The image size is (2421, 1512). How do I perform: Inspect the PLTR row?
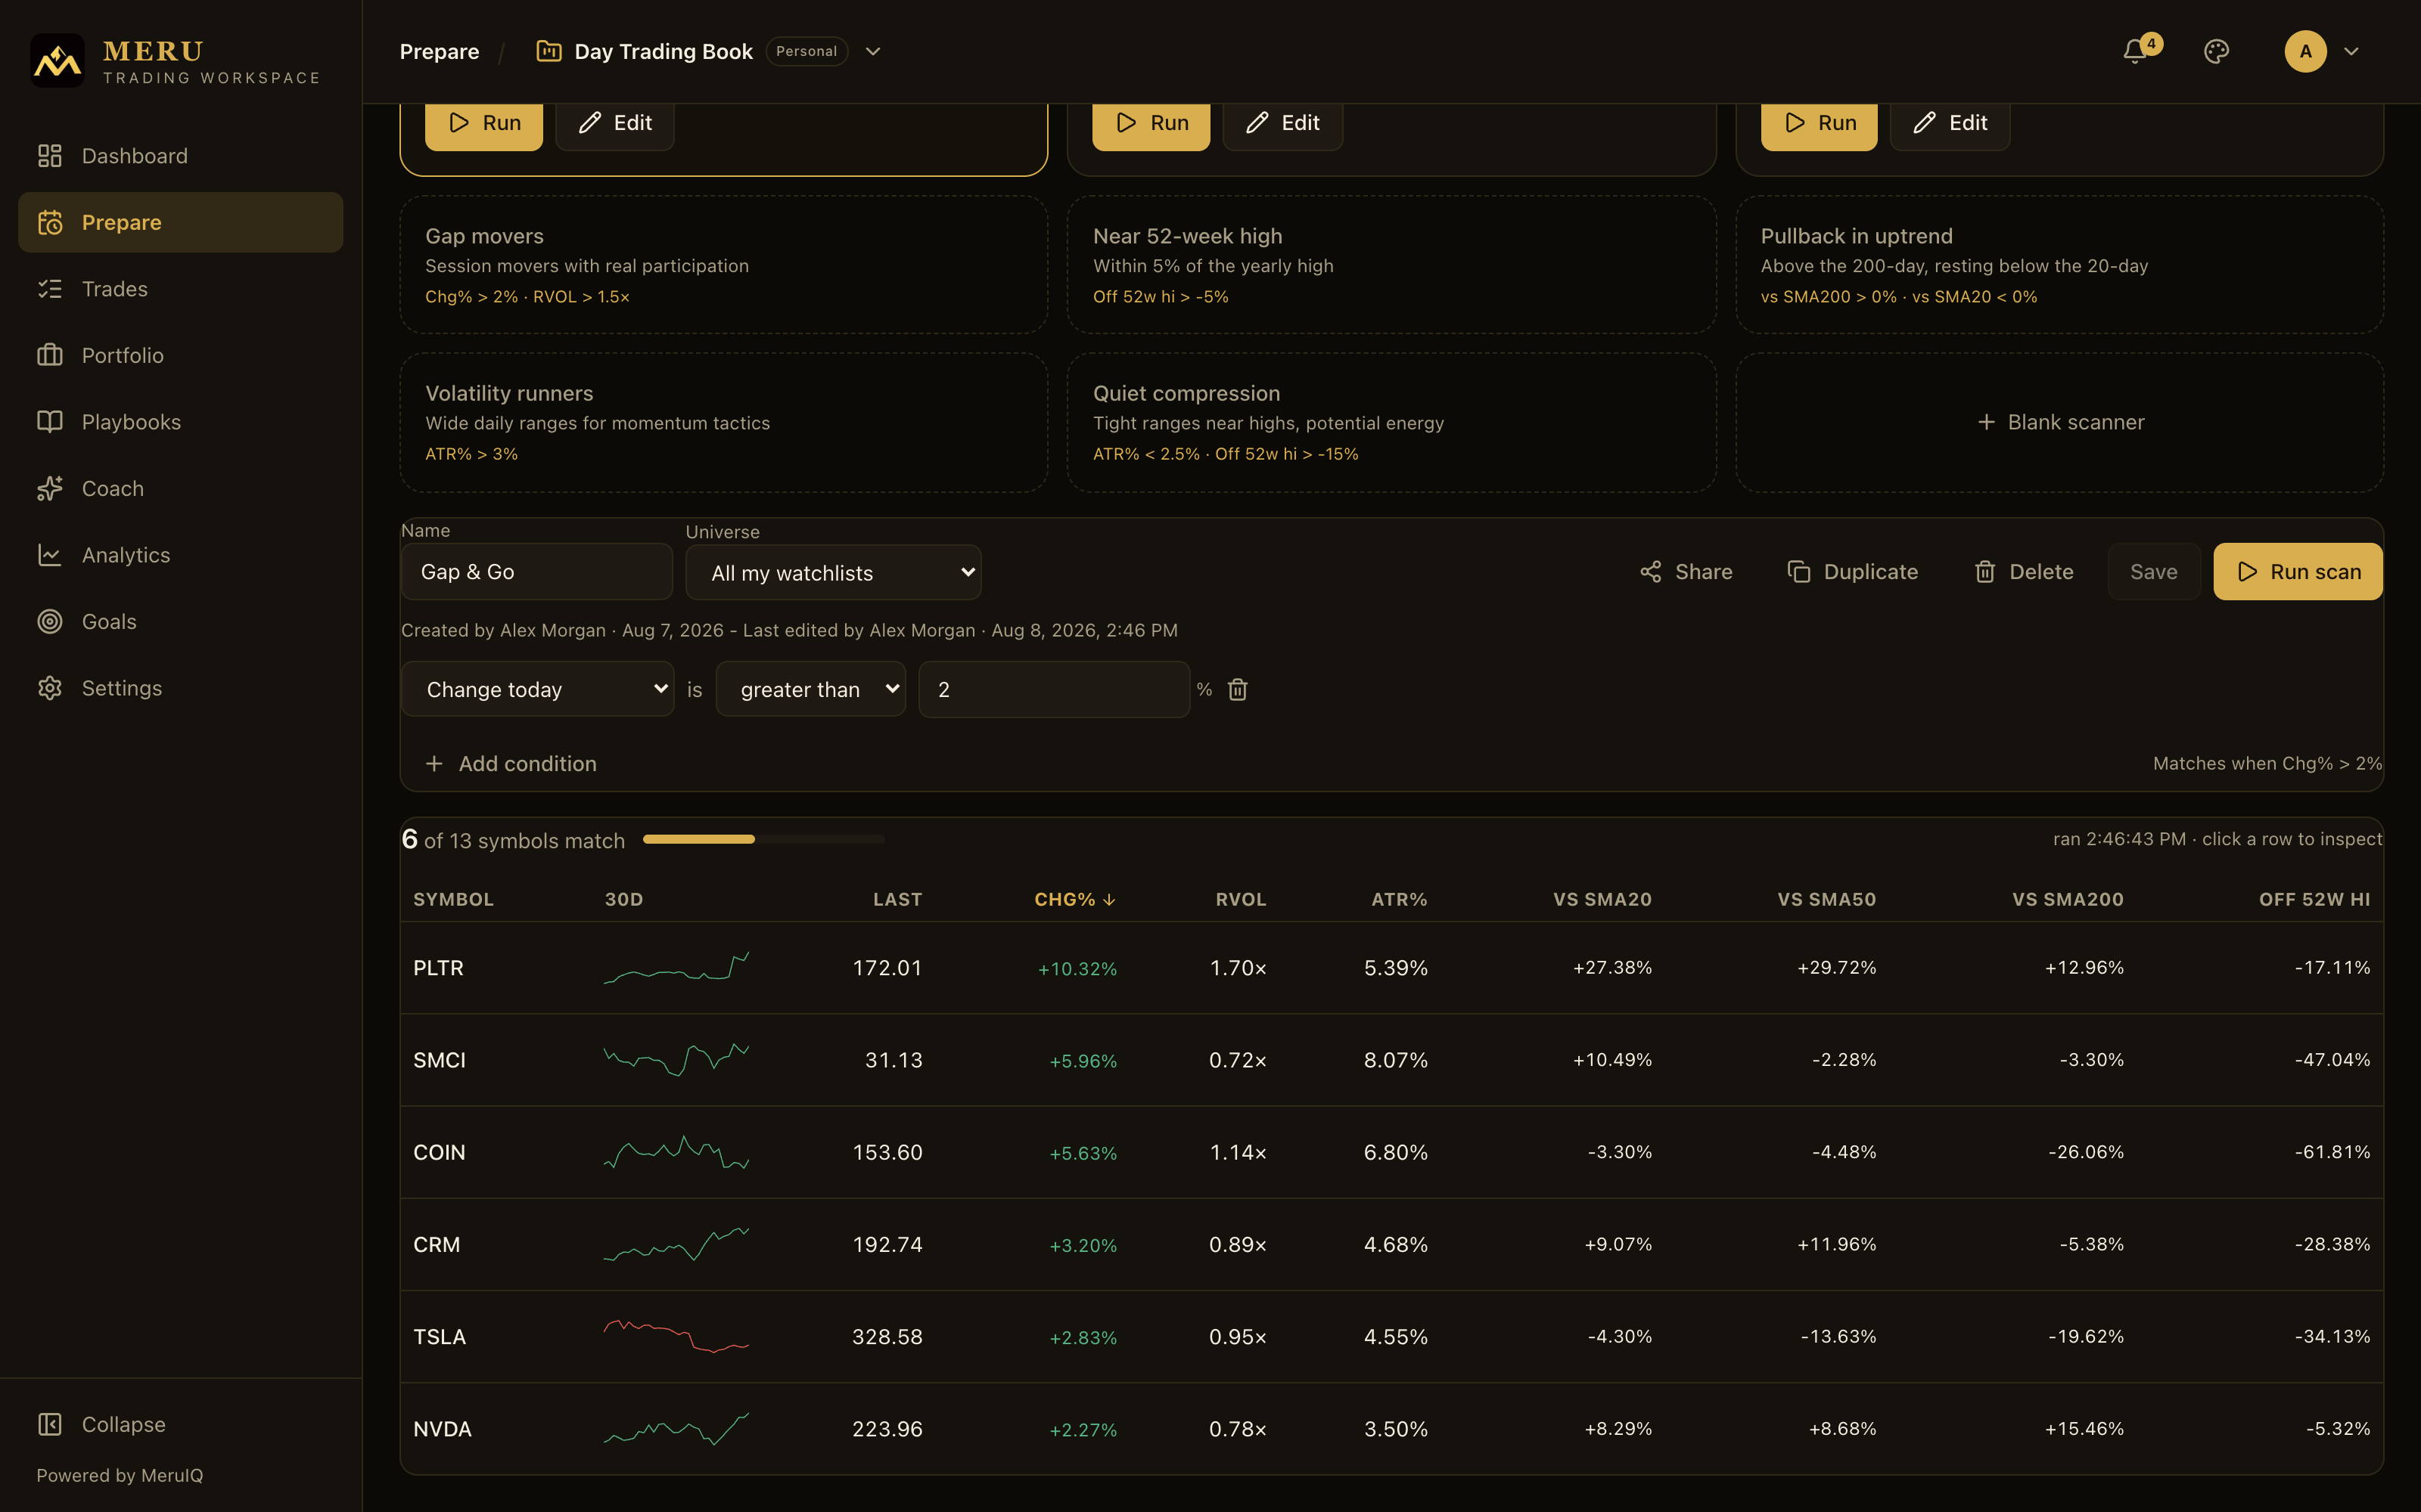point(1391,968)
